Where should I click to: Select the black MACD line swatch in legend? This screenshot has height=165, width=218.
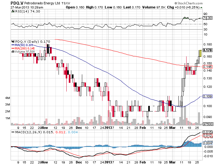click(x=13, y=132)
